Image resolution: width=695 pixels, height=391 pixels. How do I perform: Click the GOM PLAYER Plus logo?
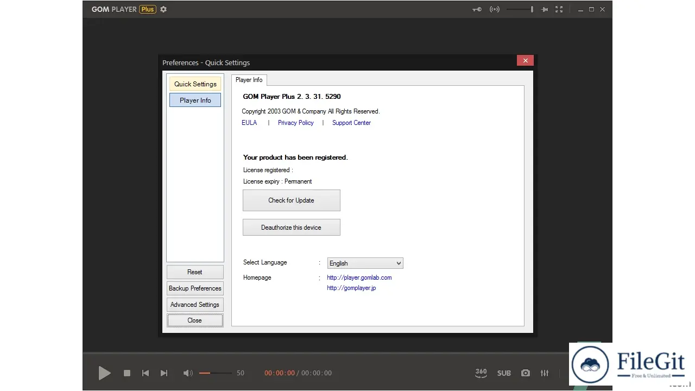[123, 9]
